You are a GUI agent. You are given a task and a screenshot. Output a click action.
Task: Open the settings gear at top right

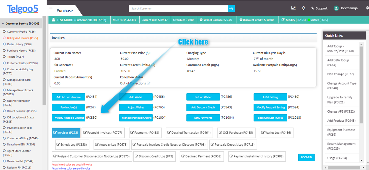tap(367, 8)
